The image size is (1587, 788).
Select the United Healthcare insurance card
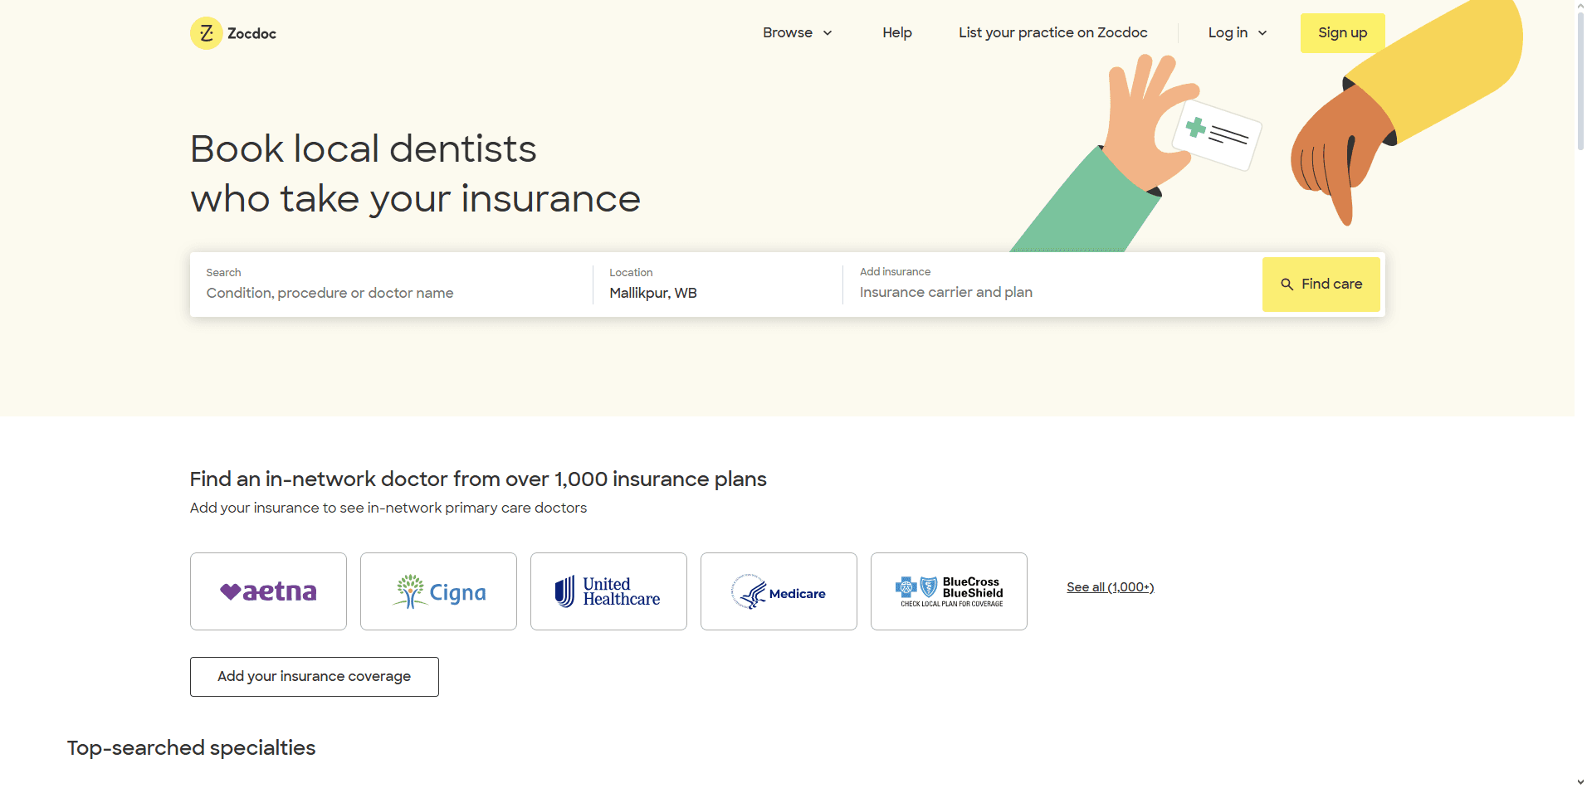pos(608,591)
